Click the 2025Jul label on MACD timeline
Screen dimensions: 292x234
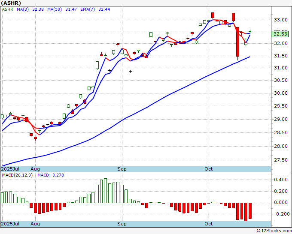coord(10,224)
